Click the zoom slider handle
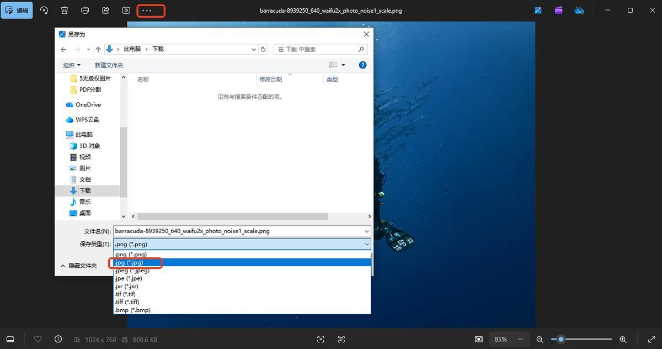Screen dimensions: 662x349 [x=561, y=339]
